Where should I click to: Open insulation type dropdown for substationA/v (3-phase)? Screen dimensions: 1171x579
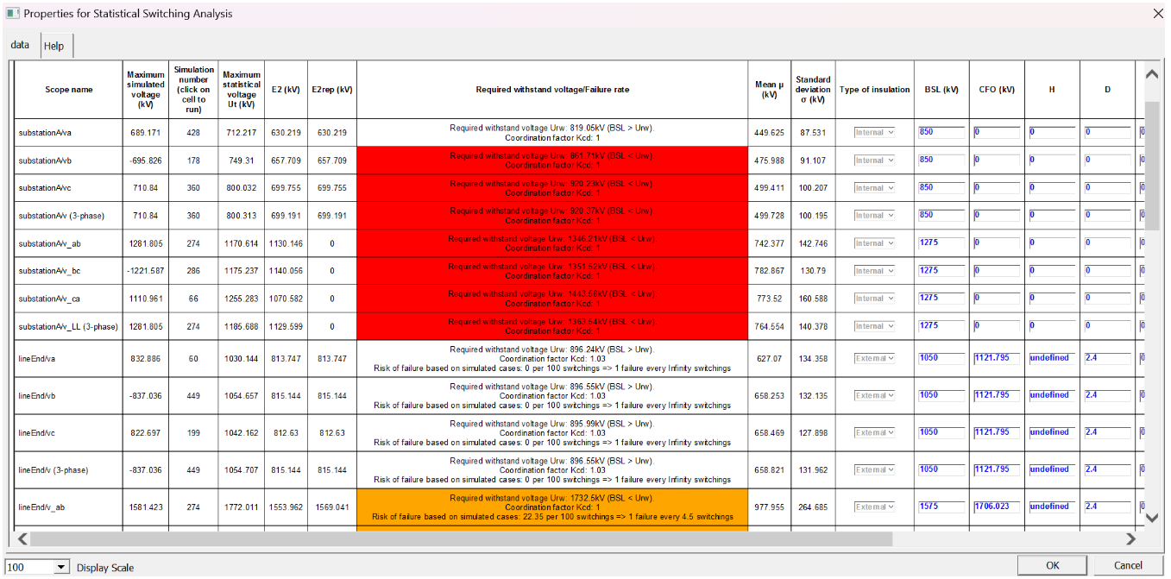click(x=874, y=215)
